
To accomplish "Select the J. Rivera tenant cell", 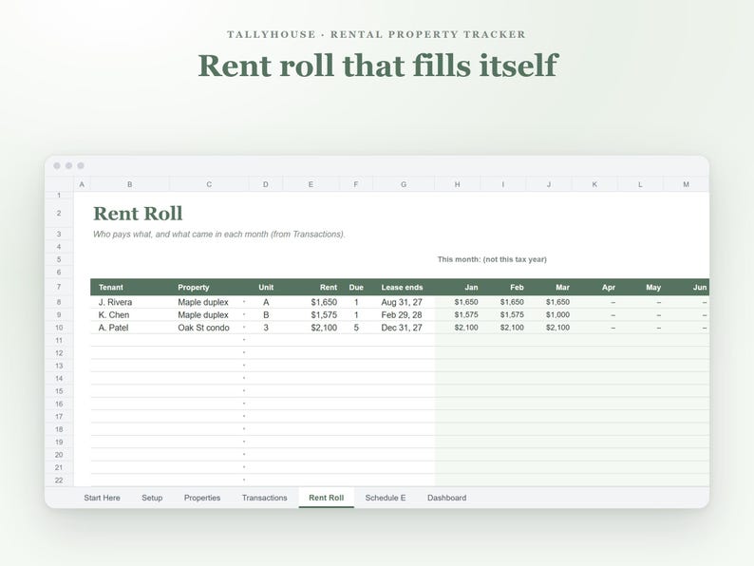I will coord(130,302).
